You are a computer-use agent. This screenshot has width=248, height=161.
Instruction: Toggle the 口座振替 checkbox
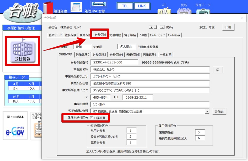point(91,118)
